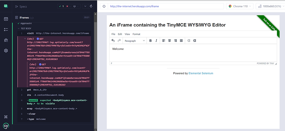The width and height of the screenshot is (285, 131).
Task: Collapse the grouped xhr GET requests
Action: pyautogui.click(x=25, y=39)
